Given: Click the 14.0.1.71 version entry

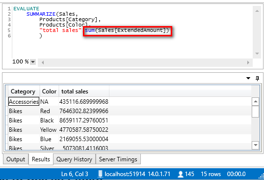Looking at the screenshot, I should click(159, 174).
